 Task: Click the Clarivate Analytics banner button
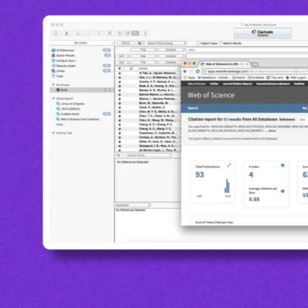point(262,33)
